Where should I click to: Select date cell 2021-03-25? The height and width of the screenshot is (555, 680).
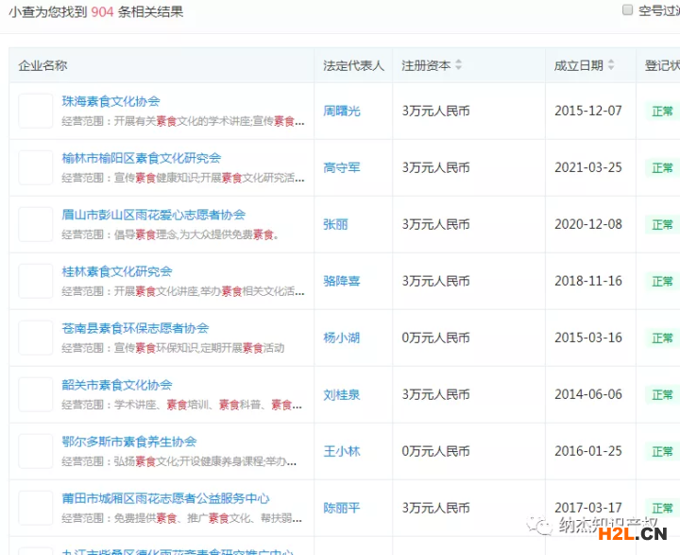coord(588,167)
